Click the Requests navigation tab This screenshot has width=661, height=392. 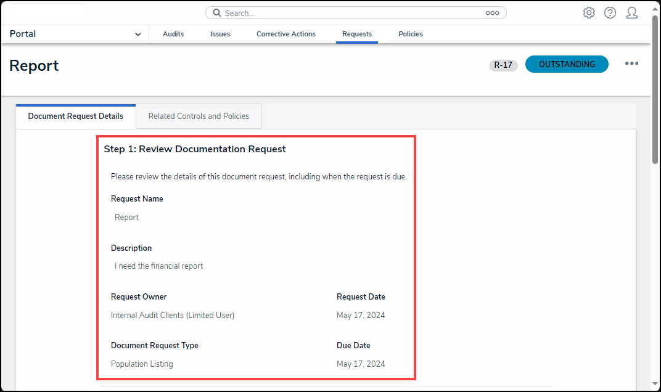357,35
